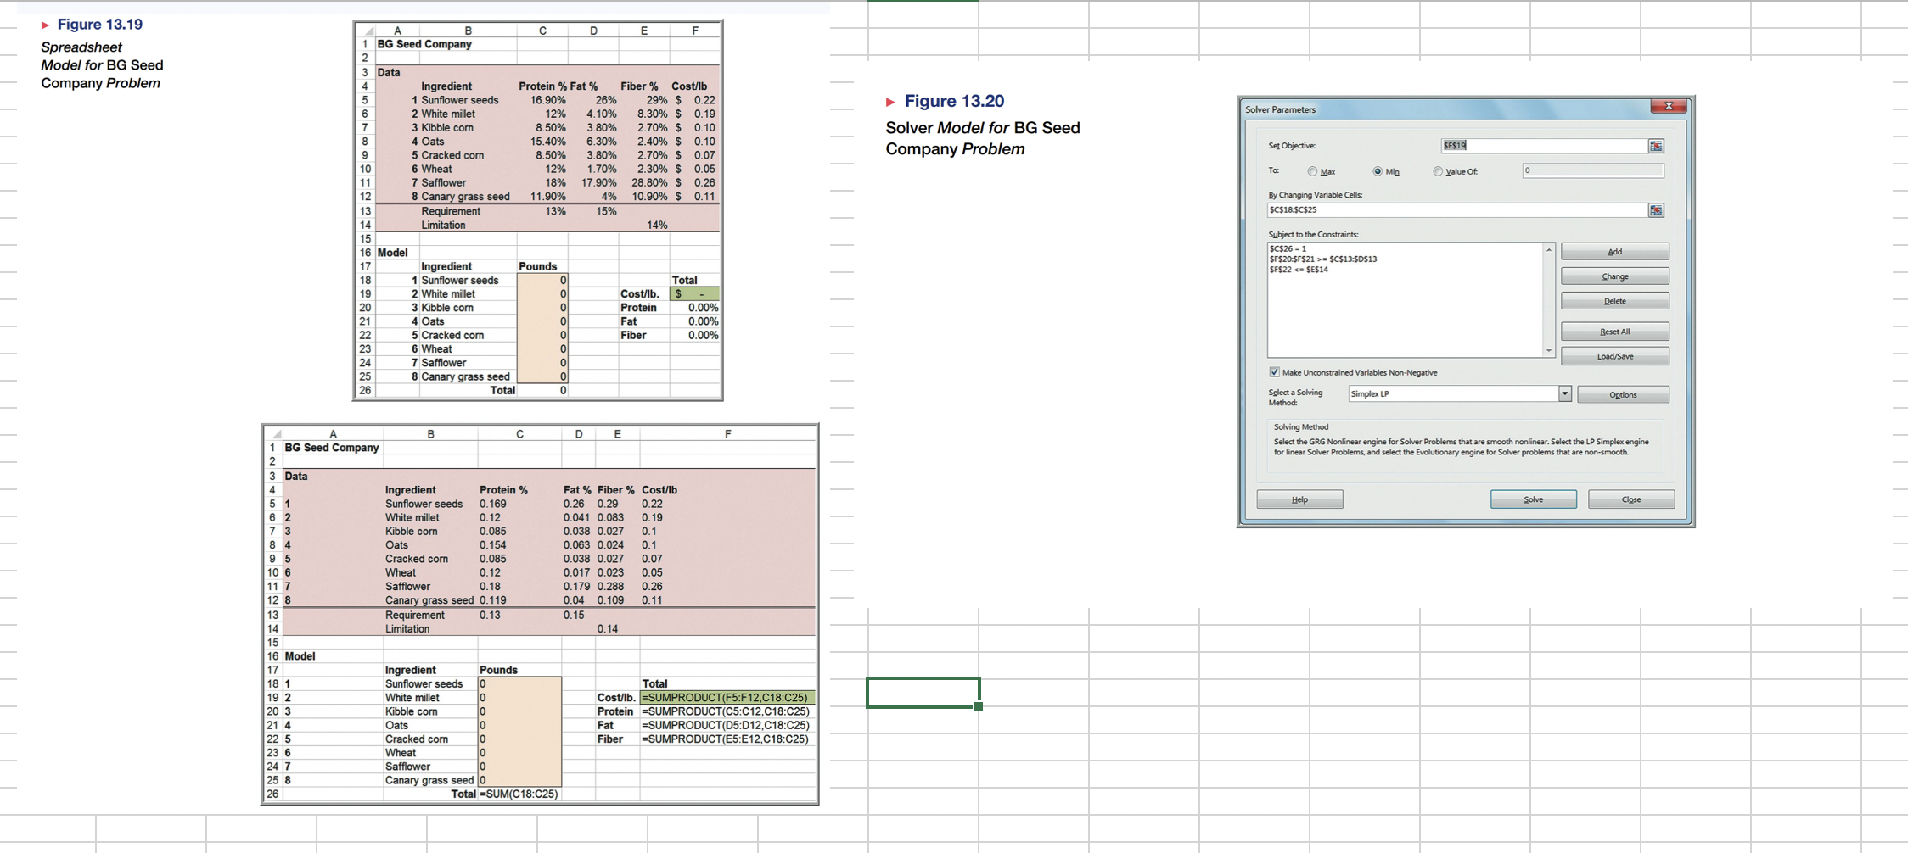Open Solver Help
This screenshot has height=853, width=1908.
click(x=1300, y=499)
